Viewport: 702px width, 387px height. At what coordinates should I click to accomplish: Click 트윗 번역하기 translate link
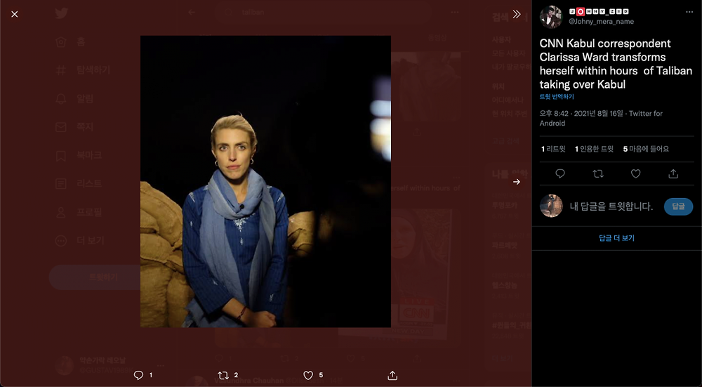coord(557,96)
